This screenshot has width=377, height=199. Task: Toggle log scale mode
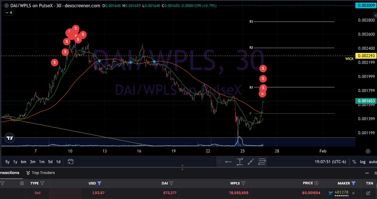click(362, 162)
